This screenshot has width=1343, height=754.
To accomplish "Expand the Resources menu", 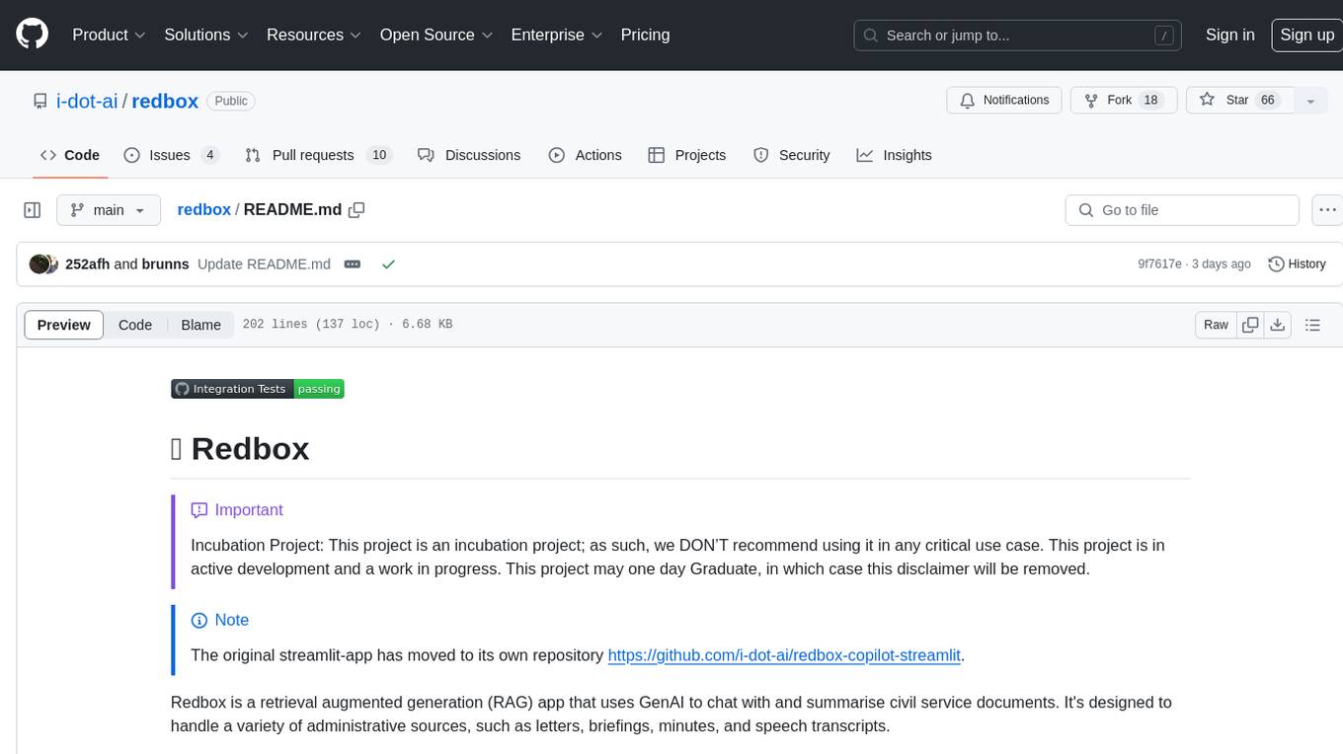I will pos(314,35).
